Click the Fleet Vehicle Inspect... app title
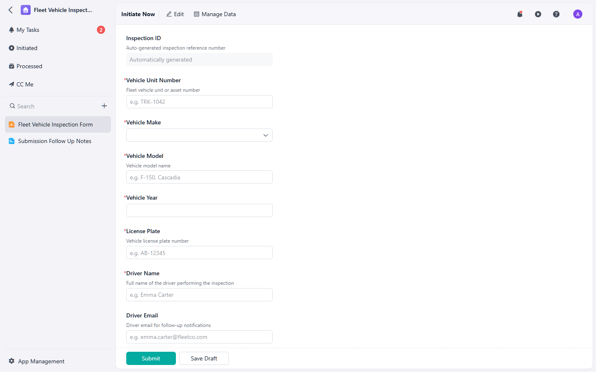Image resolution: width=596 pixels, height=372 pixels. [x=63, y=10]
